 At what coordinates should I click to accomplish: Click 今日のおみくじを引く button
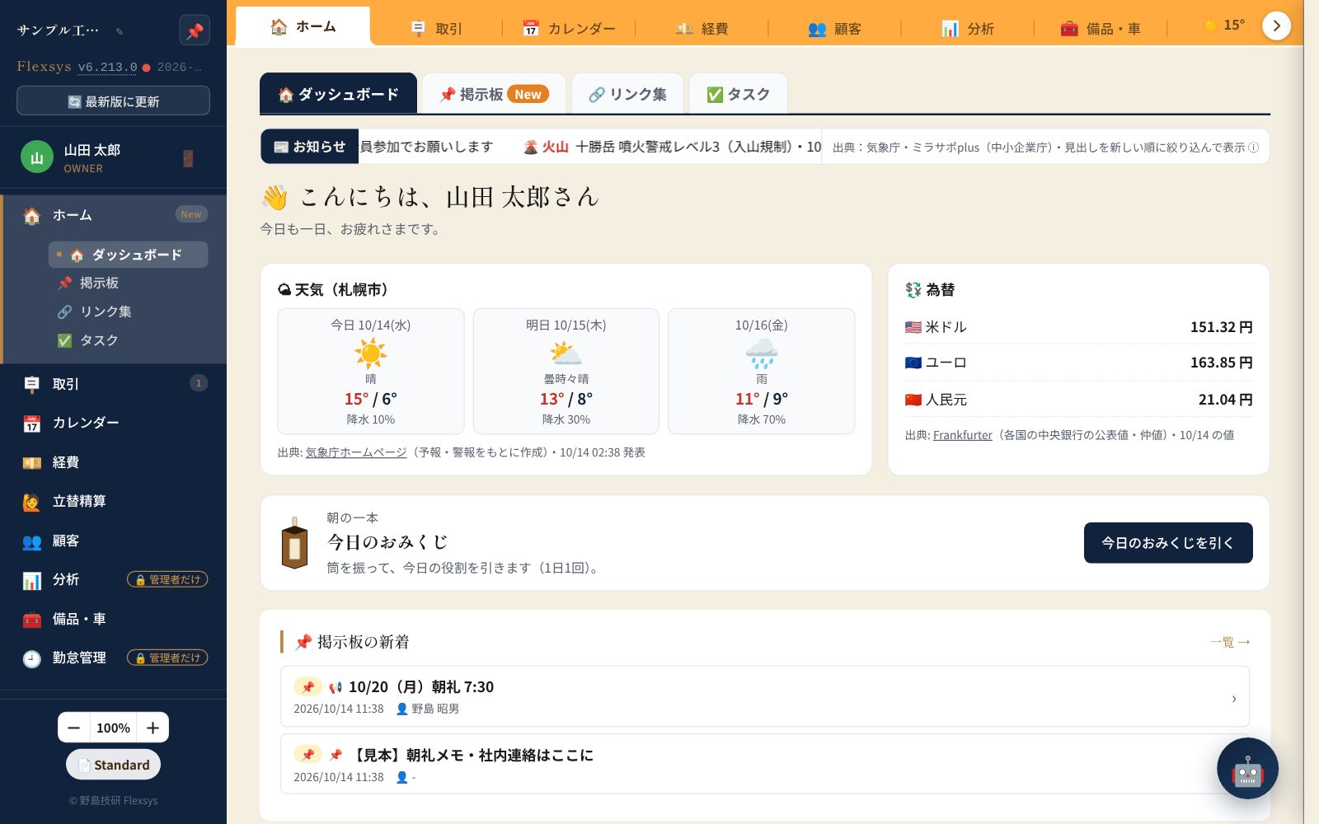(1168, 543)
